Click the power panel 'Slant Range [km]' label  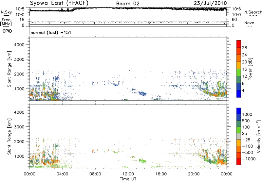(x=9, y=69)
